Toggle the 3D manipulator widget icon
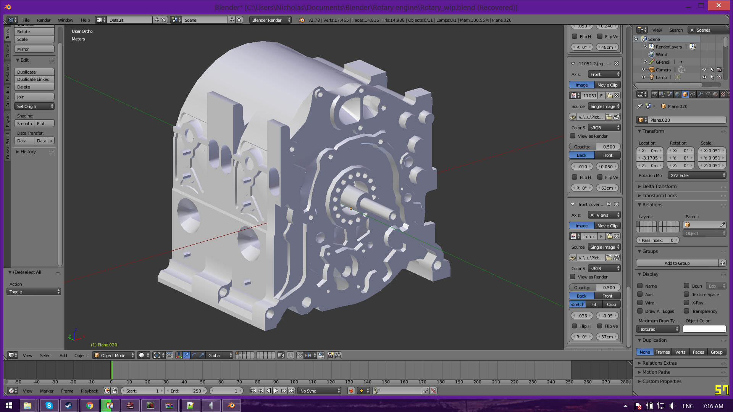Image resolution: width=733 pixels, height=412 pixels. pyautogui.click(x=179, y=355)
